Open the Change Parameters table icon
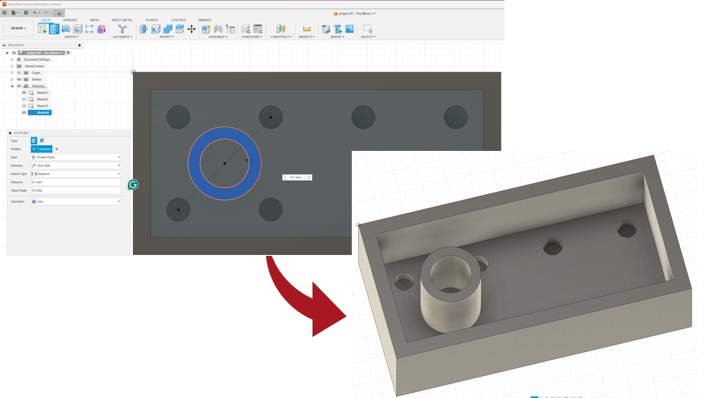This screenshot has height=398, width=708. (258, 29)
